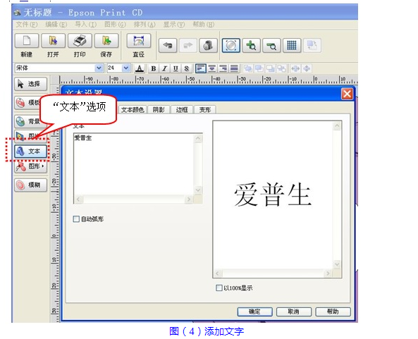Select justify text alignment icon

pyautogui.click(x=234, y=68)
